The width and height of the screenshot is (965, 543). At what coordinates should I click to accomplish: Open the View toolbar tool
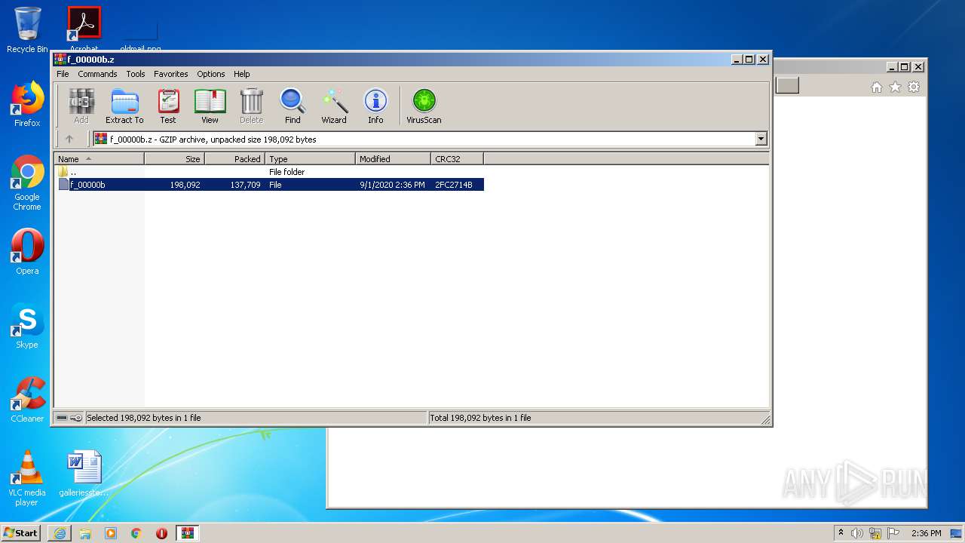[210, 106]
